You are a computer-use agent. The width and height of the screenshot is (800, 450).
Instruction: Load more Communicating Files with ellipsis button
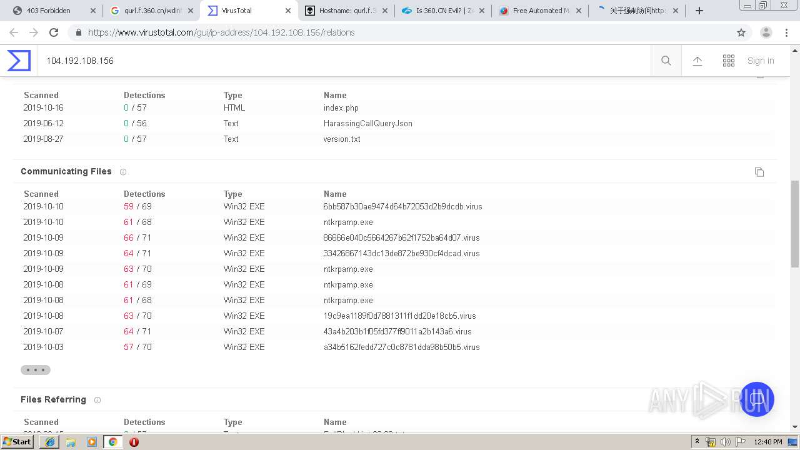[36, 370]
